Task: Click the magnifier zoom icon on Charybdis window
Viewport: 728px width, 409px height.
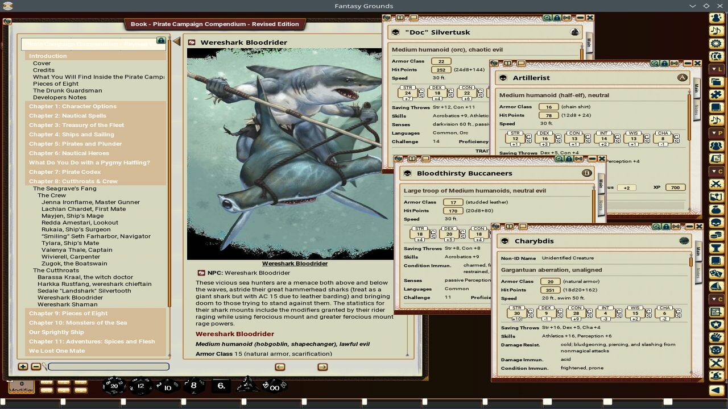Action: pos(656,226)
